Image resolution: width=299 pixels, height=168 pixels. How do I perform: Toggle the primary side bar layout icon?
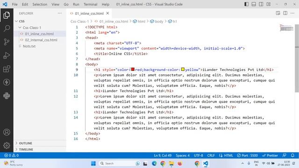coord(246,4)
